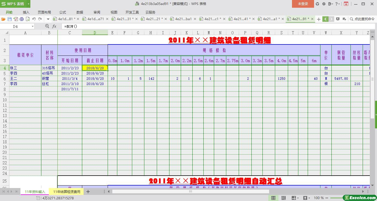Open the Name Box dropdown for D4
377x201 pixels.
pos(33,27)
